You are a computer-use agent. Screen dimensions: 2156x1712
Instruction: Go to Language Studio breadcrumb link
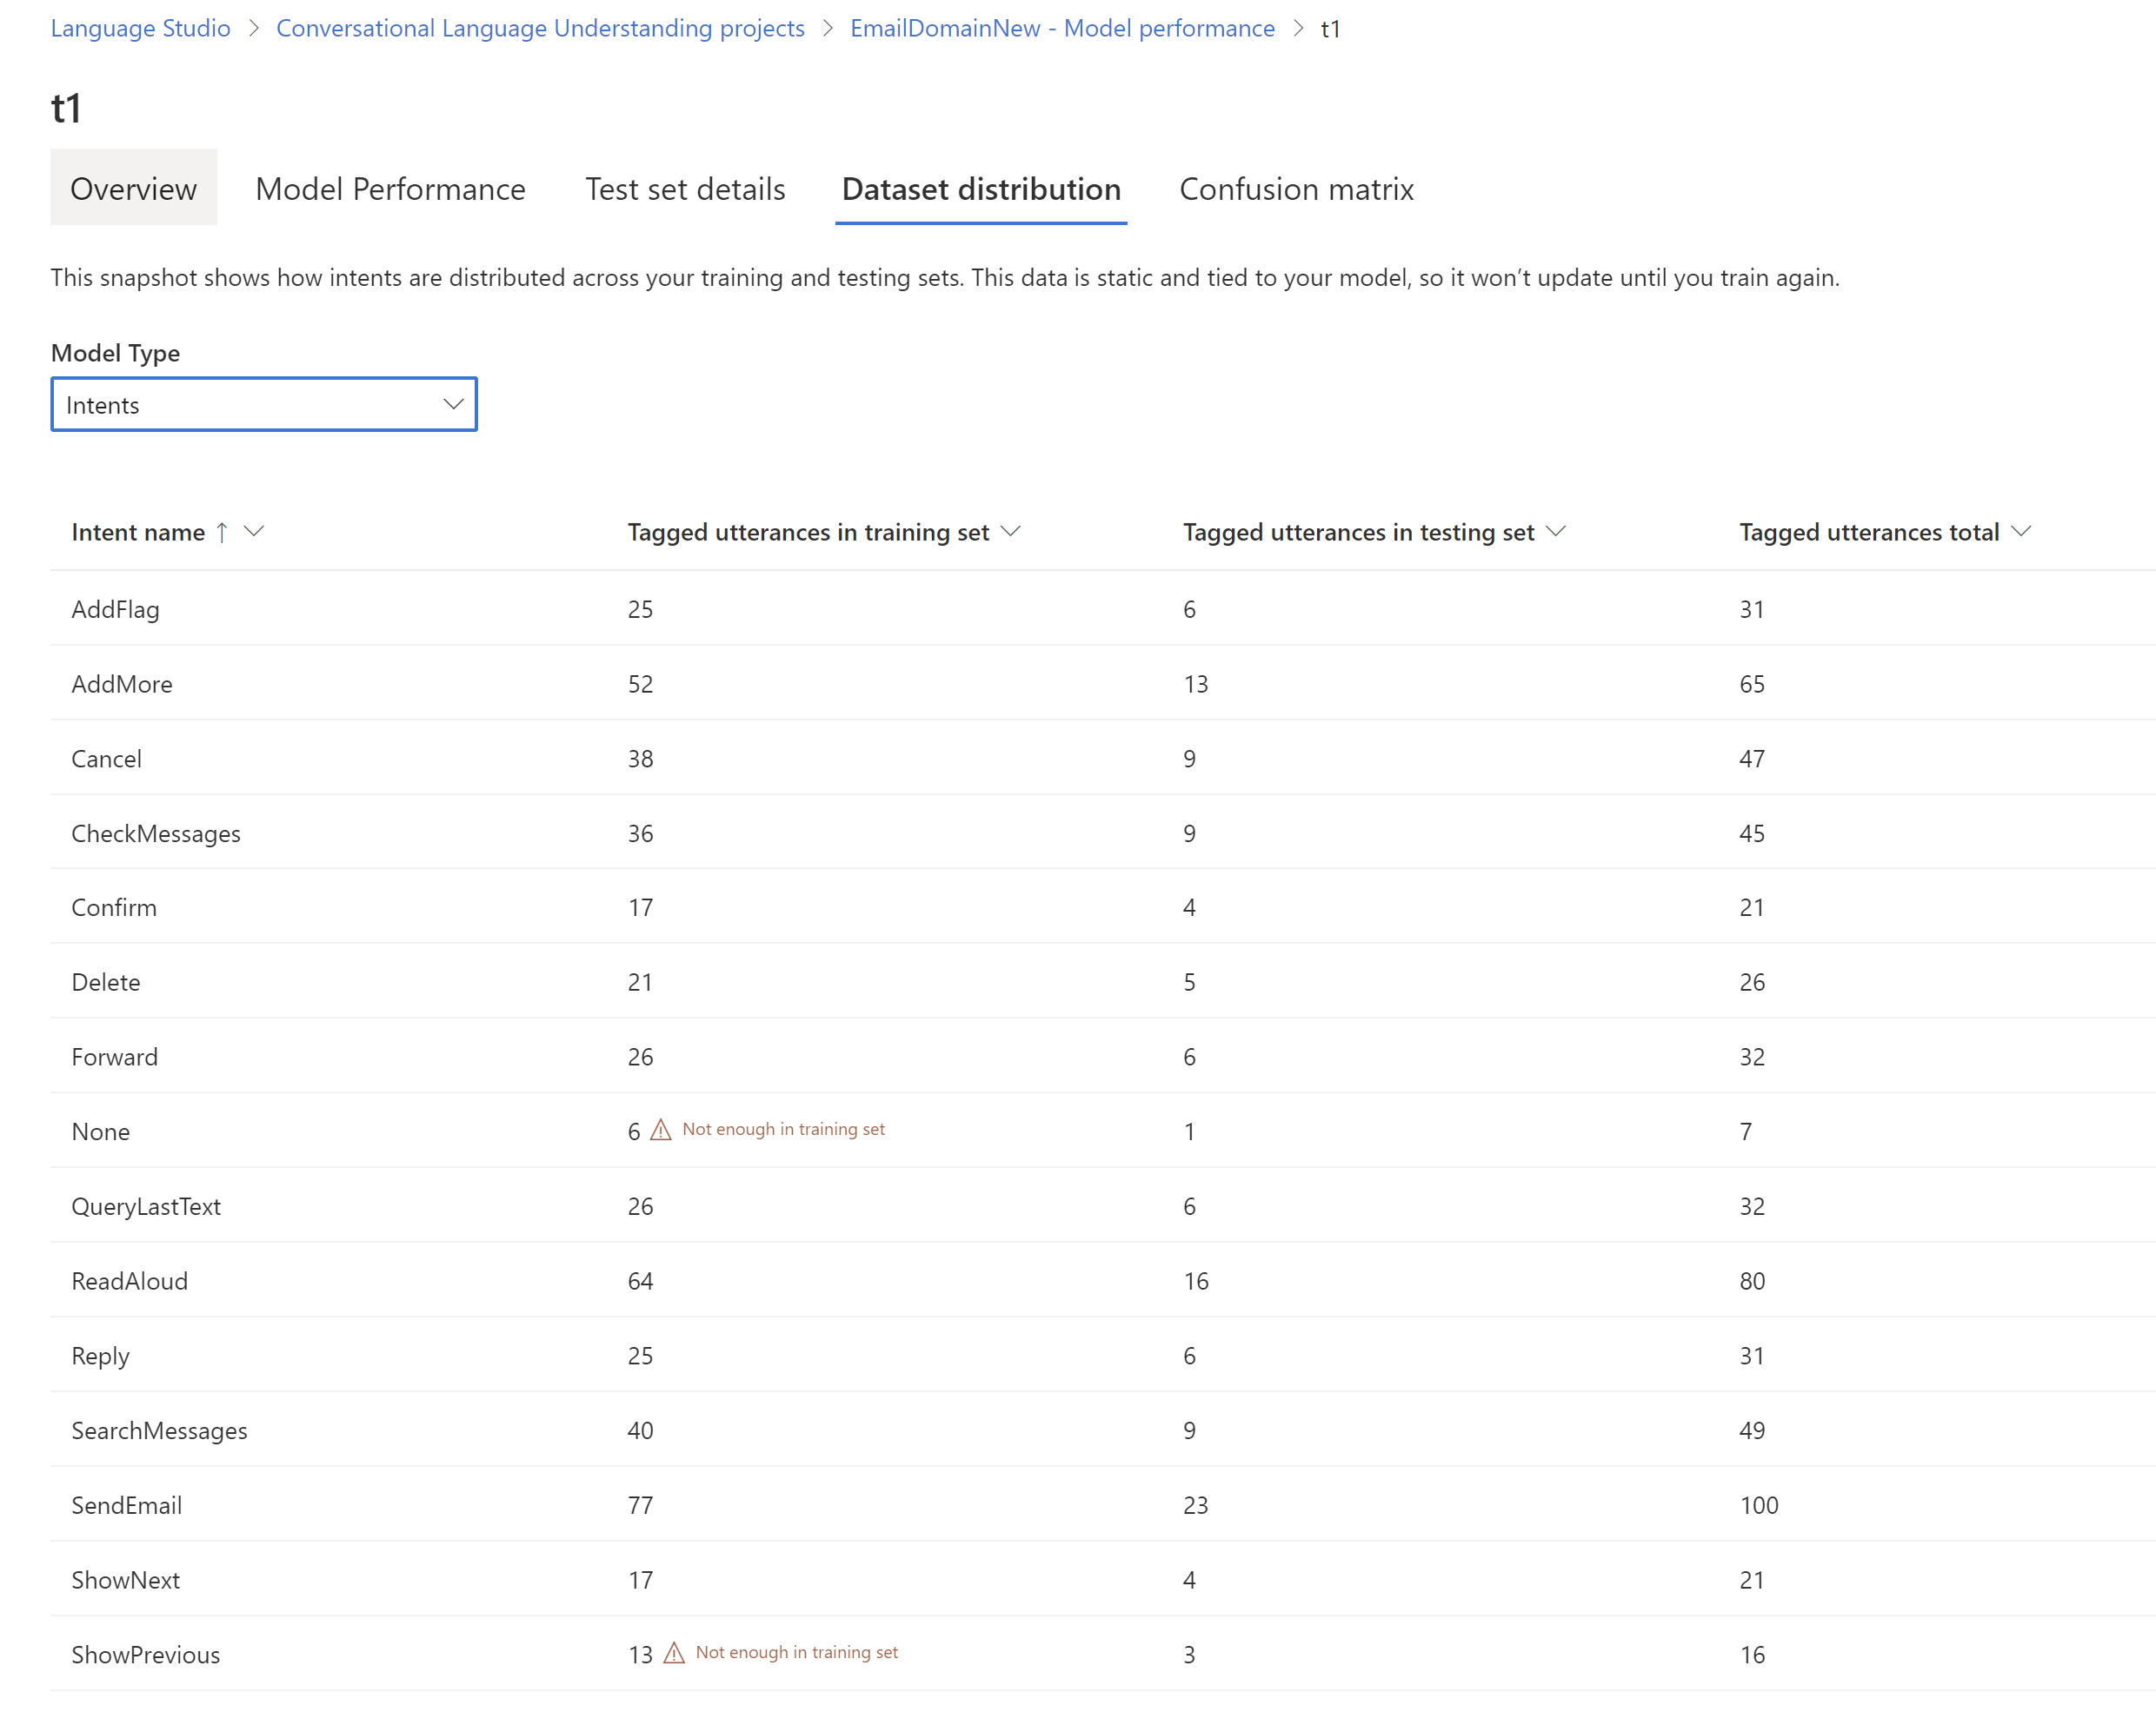(140, 28)
